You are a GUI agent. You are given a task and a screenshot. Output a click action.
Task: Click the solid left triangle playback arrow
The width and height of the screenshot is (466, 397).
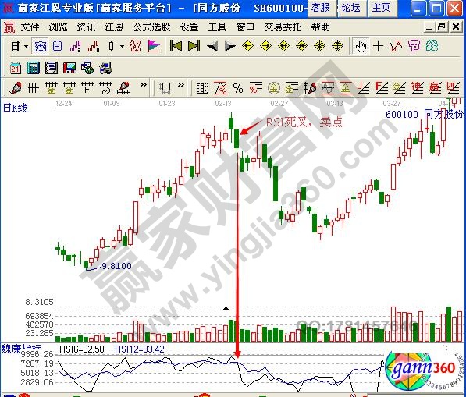pyautogui.click(x=212, y=46)
